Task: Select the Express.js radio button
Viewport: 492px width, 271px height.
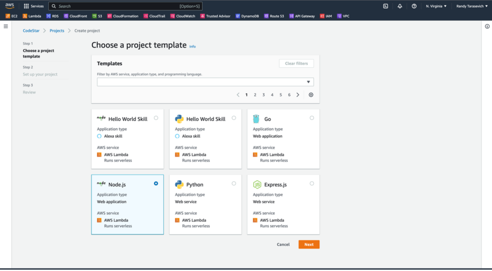Action: pos(311,184)
